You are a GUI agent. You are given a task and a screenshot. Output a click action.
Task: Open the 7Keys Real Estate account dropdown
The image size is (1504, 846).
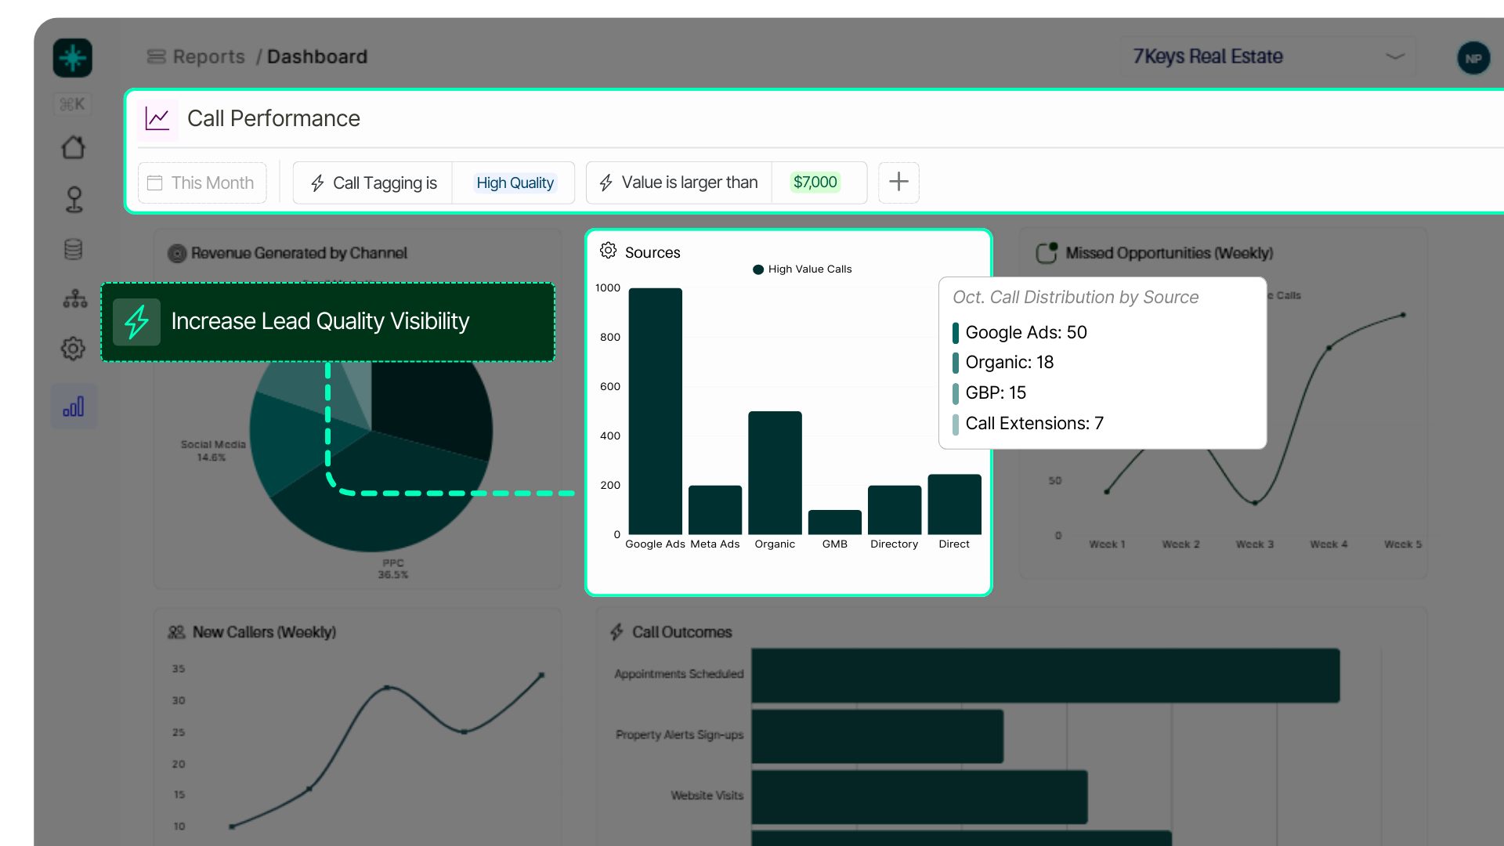click(1268, 56)
